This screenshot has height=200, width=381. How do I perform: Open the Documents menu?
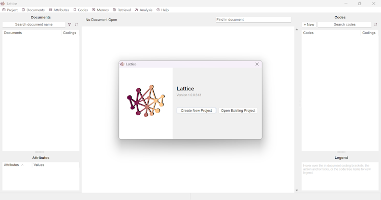click(x=34, y=10)
